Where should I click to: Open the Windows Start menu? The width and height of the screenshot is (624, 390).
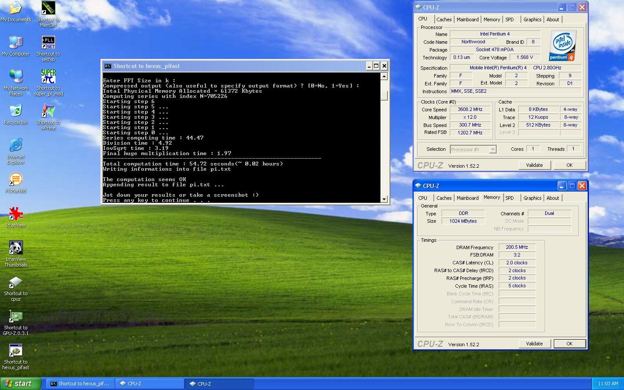point(21,383)
